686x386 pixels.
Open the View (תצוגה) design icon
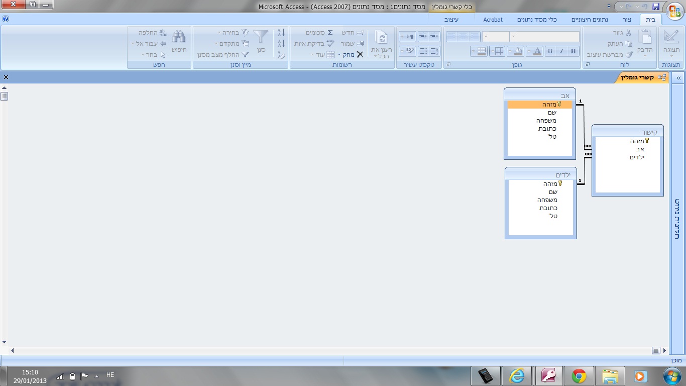671,37
